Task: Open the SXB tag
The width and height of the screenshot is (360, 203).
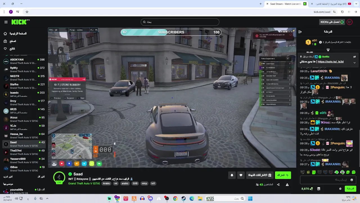Action: [x=135, y=184]
